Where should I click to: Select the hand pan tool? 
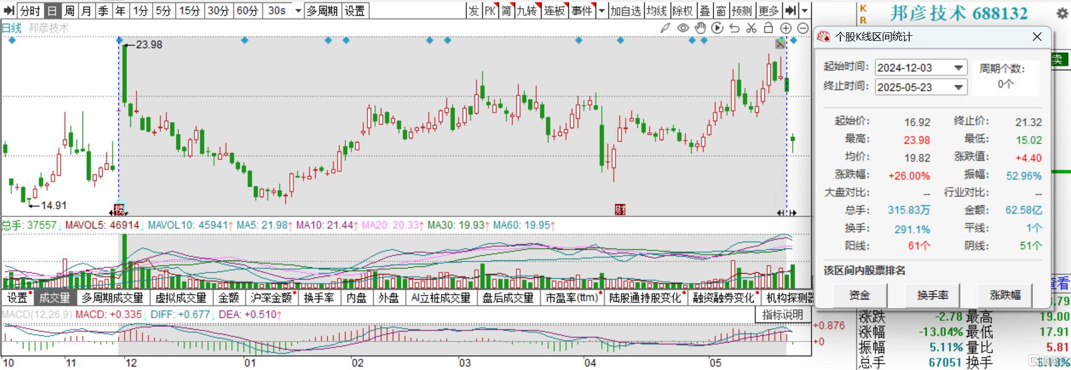click(700, 28)
